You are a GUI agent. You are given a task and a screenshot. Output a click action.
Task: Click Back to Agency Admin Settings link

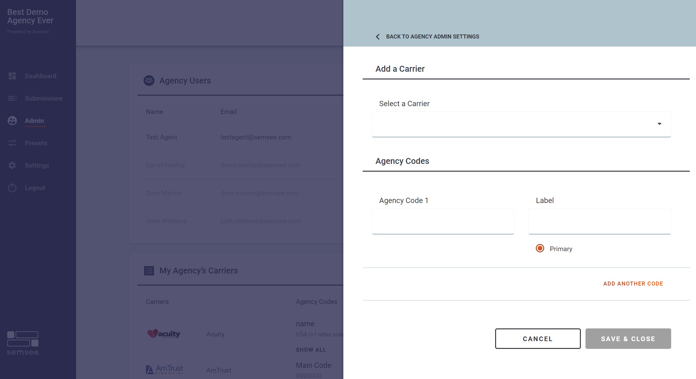point(432,37)
